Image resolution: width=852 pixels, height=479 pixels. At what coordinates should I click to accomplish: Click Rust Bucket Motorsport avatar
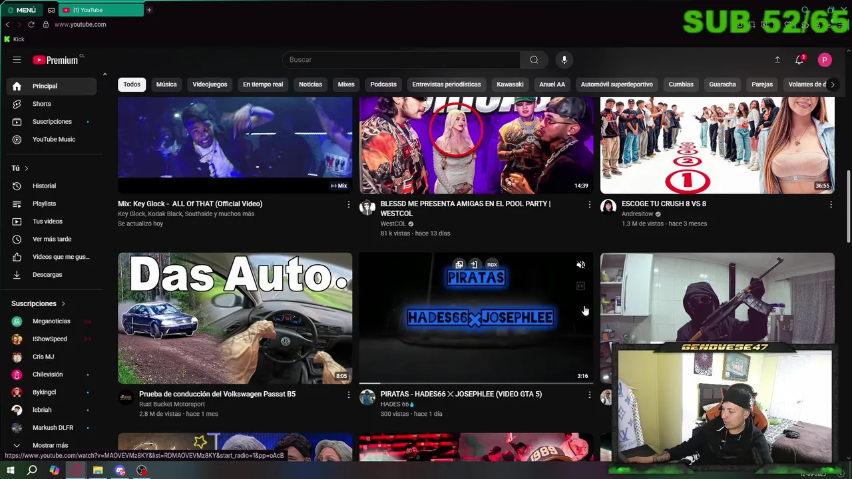pos(126,397)
